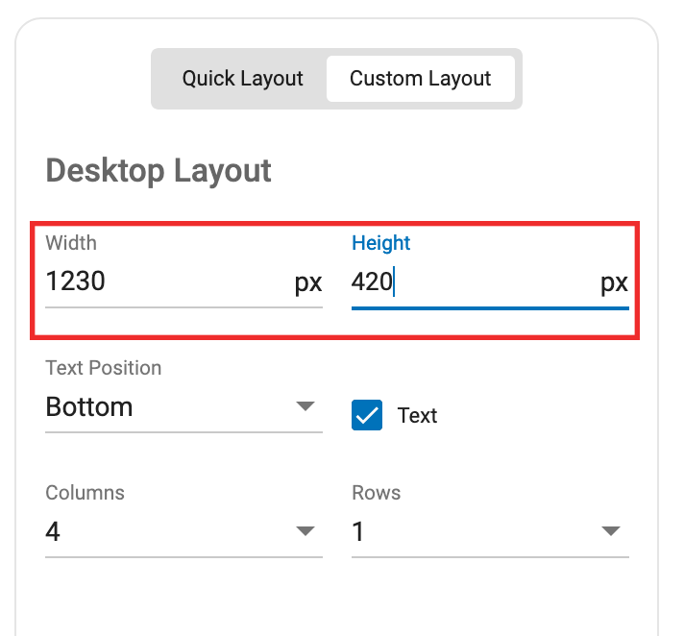Click the px suffix in Width field

pos(308,283)
